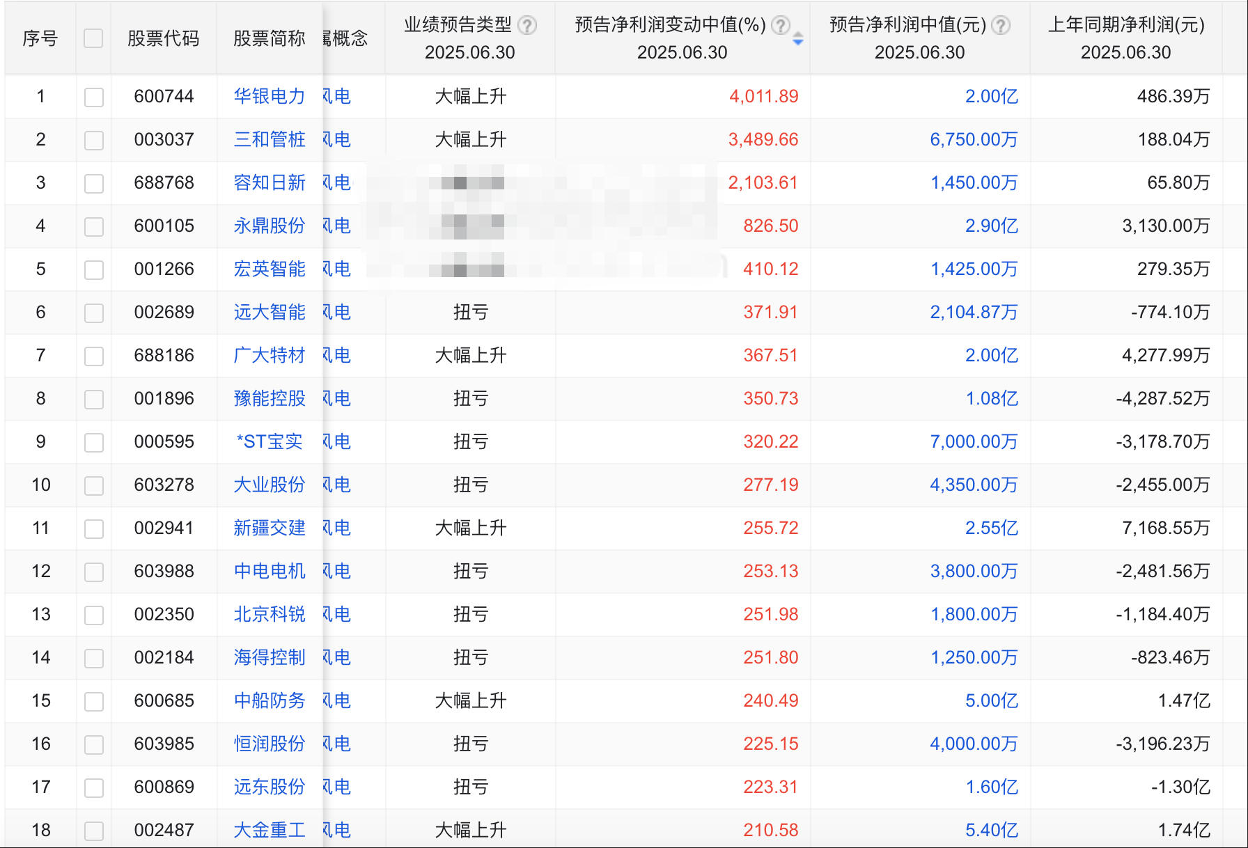This screenshot has height=848, width=1248.
Task: Click the 预告净利润中值(元) column header text
Action: [x=907, y=25]
